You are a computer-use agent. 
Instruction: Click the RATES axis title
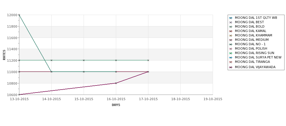(4, 55)
